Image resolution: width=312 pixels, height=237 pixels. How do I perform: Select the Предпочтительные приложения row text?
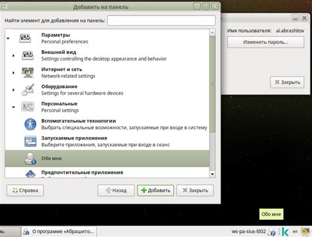[82, 172]
